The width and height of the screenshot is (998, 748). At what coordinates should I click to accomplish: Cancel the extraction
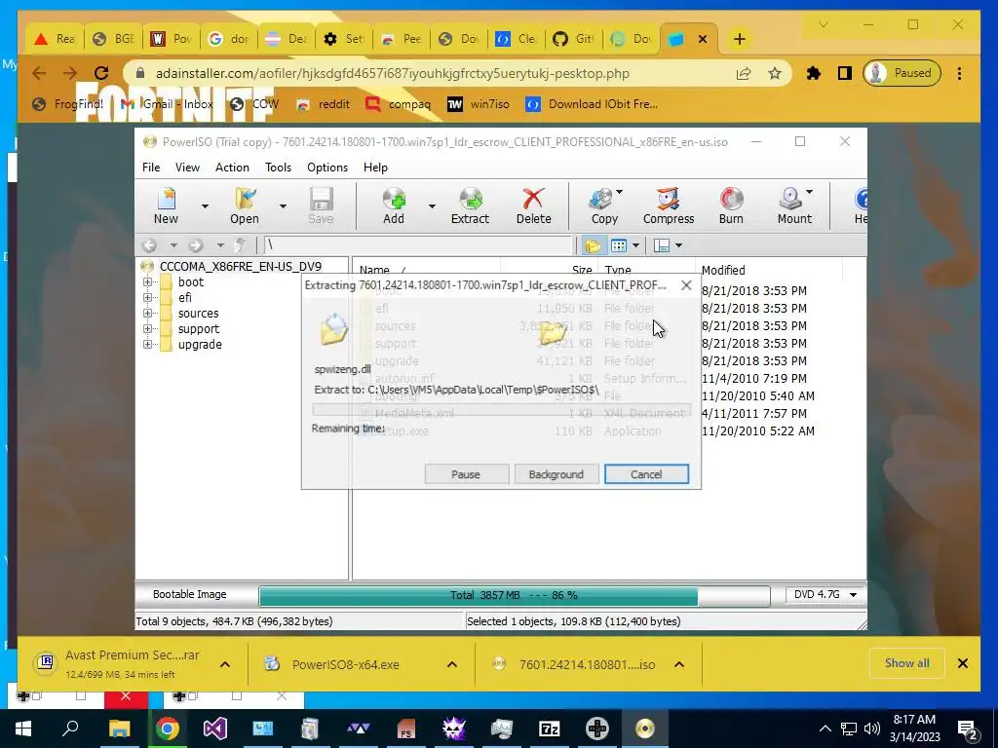(x=646, y=474)
